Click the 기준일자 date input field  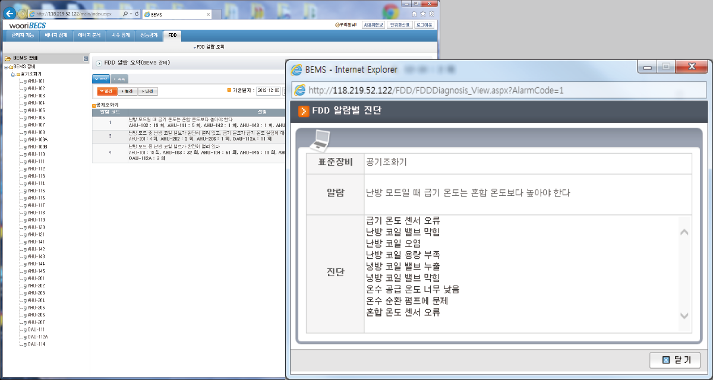click(x=269, y=91)
